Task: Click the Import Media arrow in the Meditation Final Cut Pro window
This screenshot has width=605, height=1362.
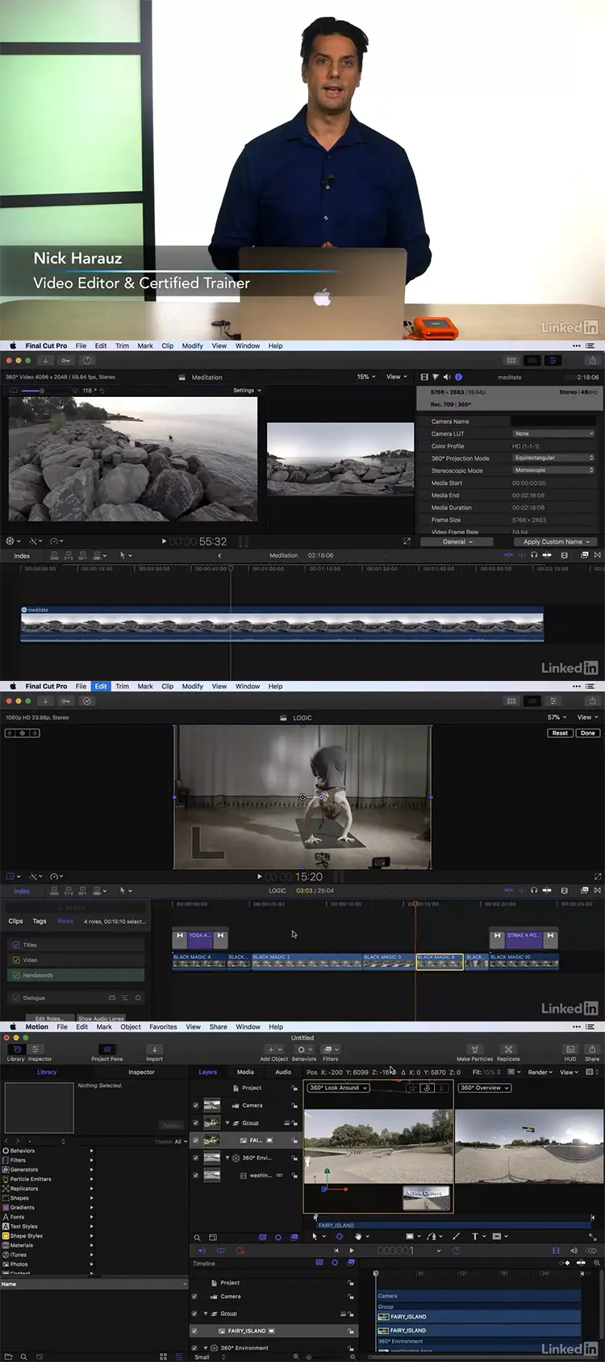Action: [46, 361]
